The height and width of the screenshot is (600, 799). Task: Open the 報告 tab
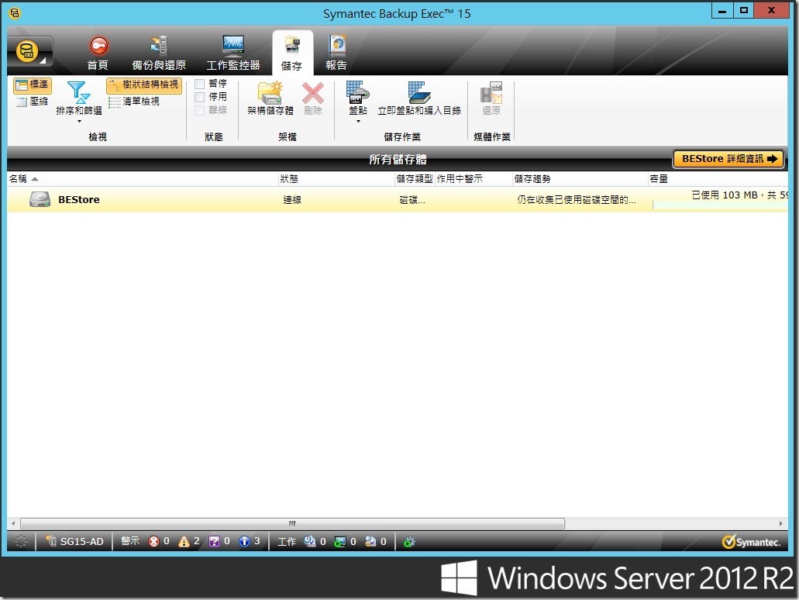[336, 53]
